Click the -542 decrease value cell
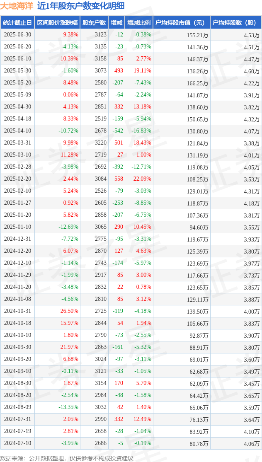 pyautogui.click(x=116, y=131)
